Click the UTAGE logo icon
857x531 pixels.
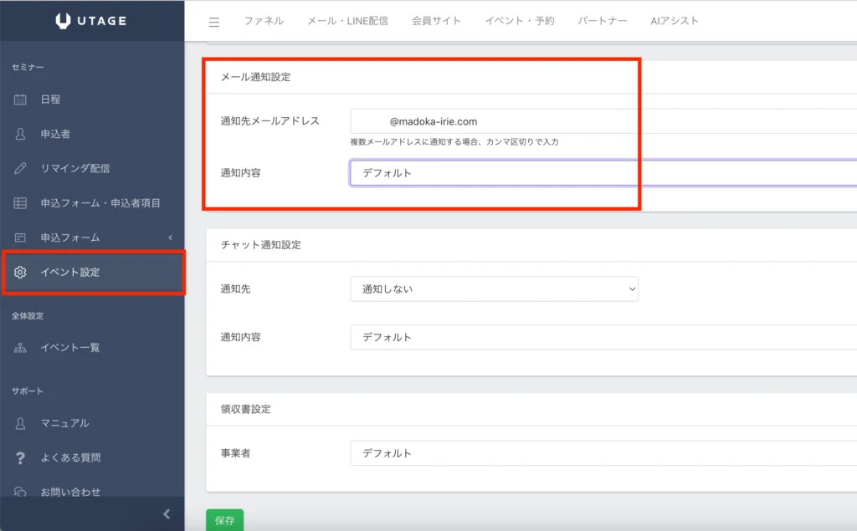(63, 21)
